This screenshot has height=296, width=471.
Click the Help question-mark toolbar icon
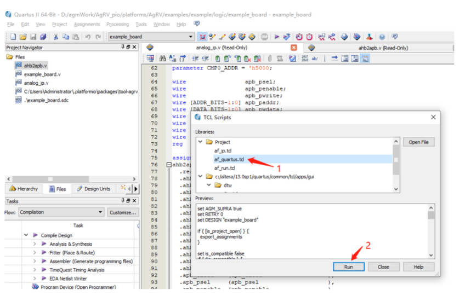tap(382, 37)
